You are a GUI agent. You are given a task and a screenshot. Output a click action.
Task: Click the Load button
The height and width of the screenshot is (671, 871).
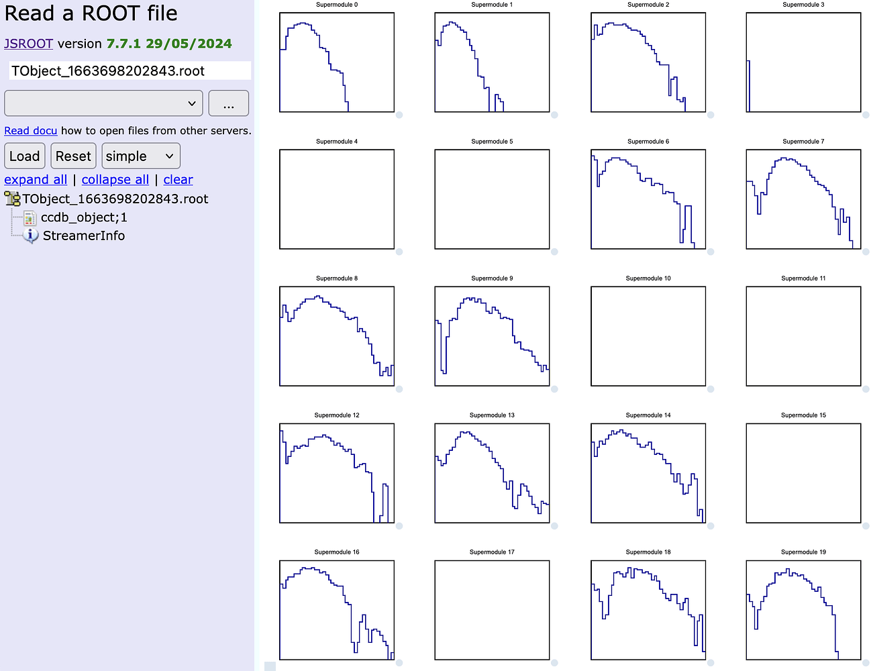(x=25, y=156)
